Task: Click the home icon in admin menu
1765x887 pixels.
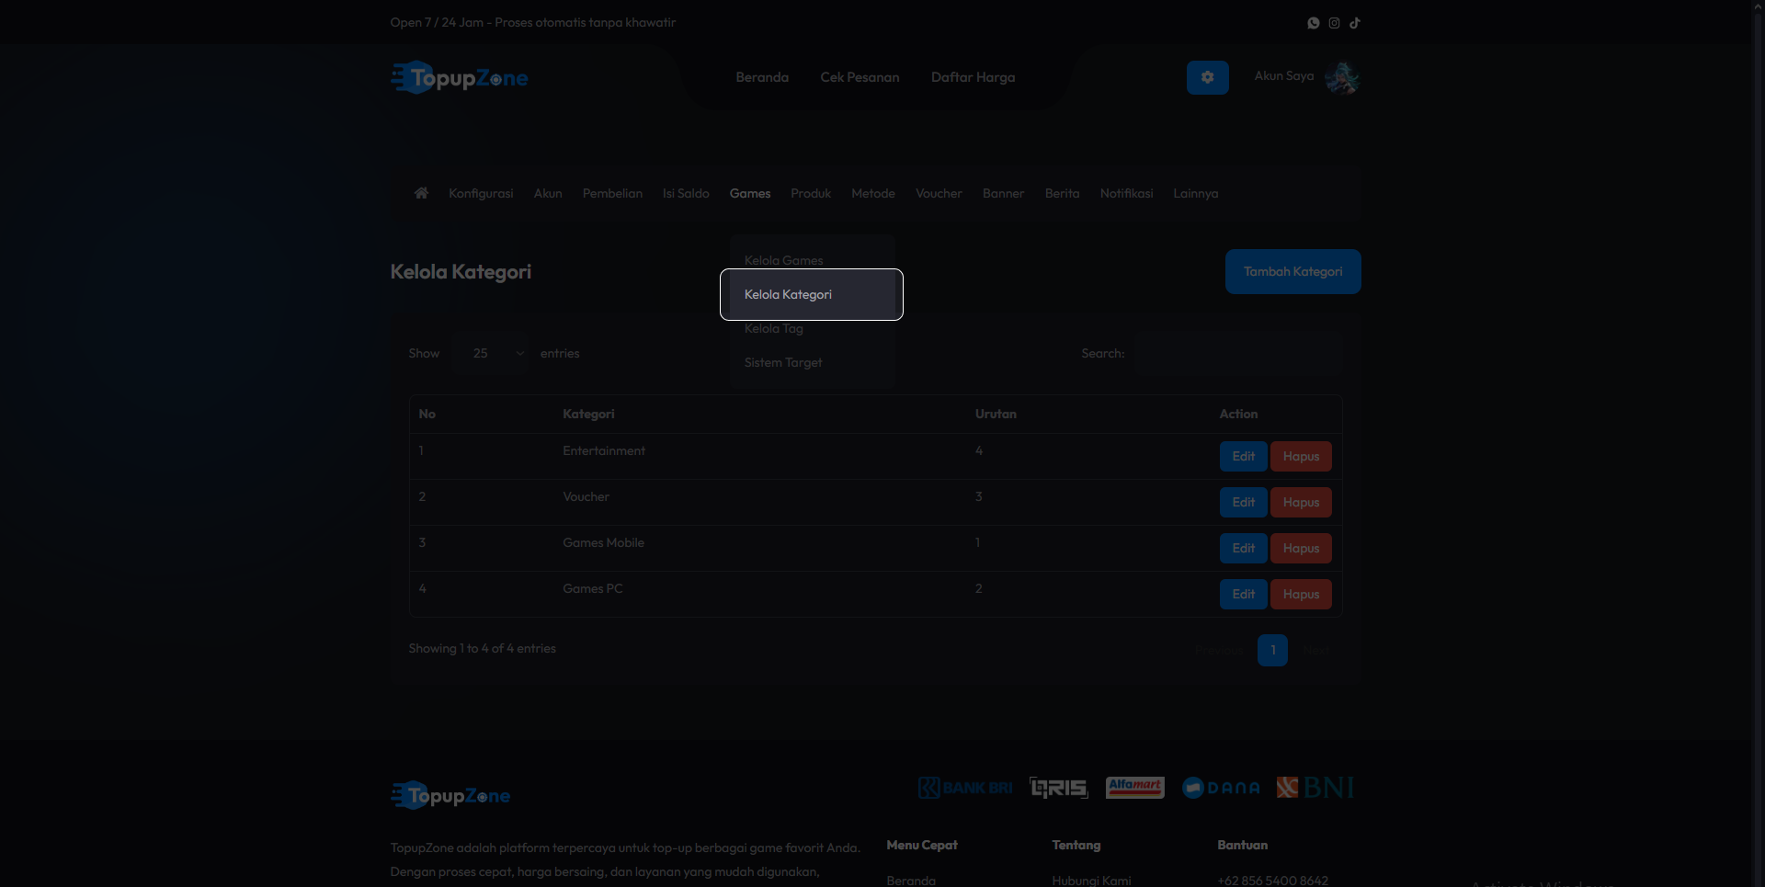Action: [421, 193]
